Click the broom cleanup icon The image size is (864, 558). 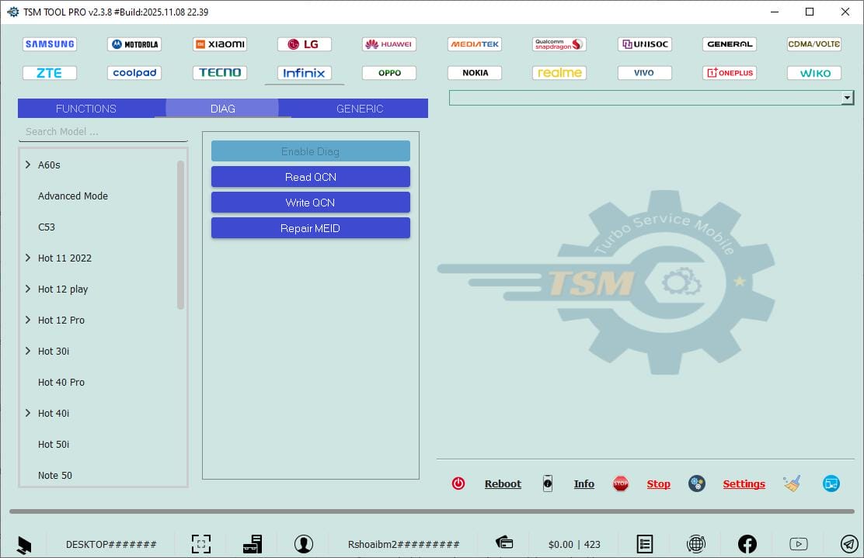793,483
